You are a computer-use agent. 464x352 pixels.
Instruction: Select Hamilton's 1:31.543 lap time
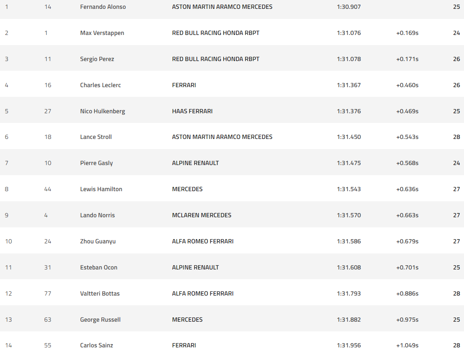click(349, 189)
